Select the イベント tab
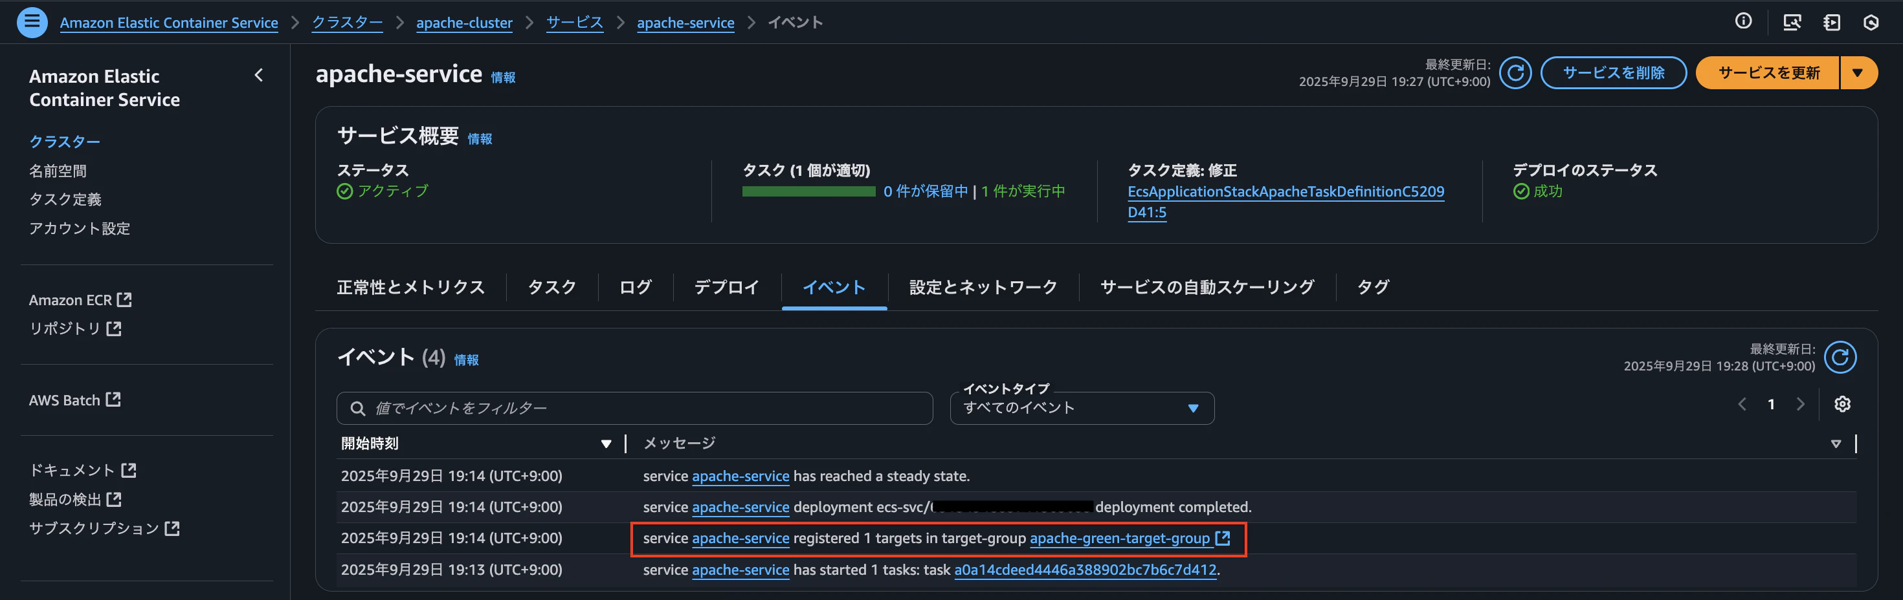The width and height of the screenshot is (1903, 600). [834, 287]
